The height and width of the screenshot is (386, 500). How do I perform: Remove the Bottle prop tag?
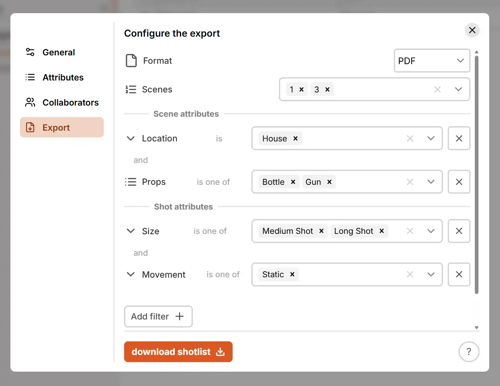click(293, 182)
